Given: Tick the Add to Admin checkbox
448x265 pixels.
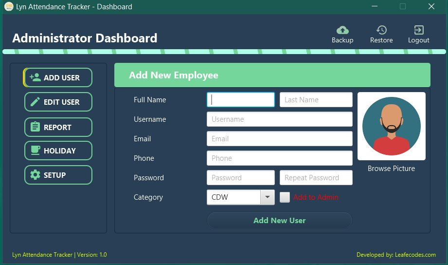Looking at the screenshot, I should [285, 197].
